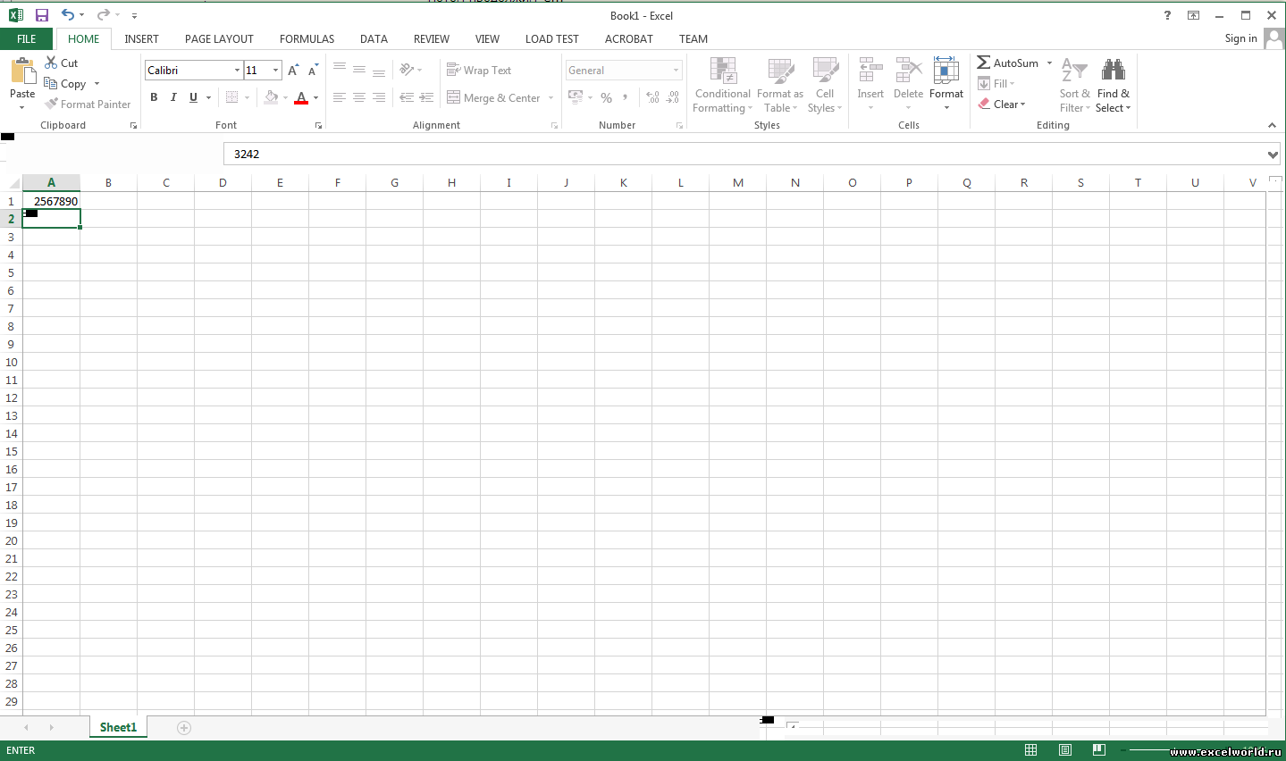Apply accounting number format
1286x761 pixels.
[576, 97]
